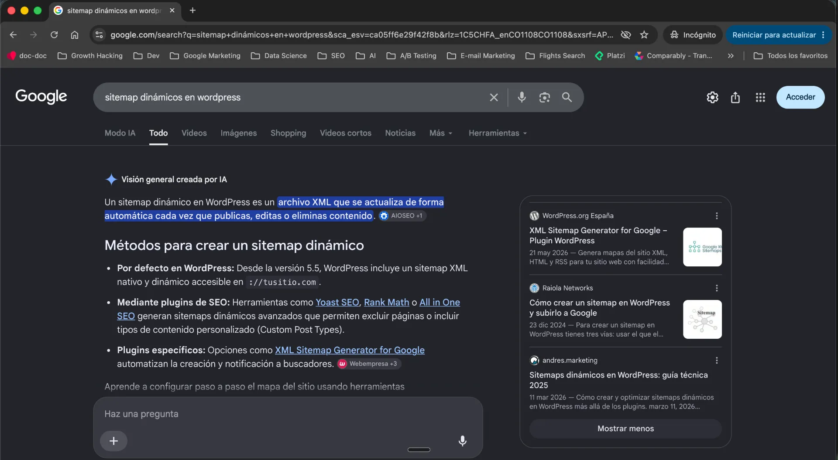Click the AI overview sparkle icon
The width and height of the screenshot is (838, 460).
(111, 179)
